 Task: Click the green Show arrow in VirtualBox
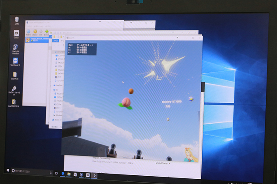click(x=47, y=33)
